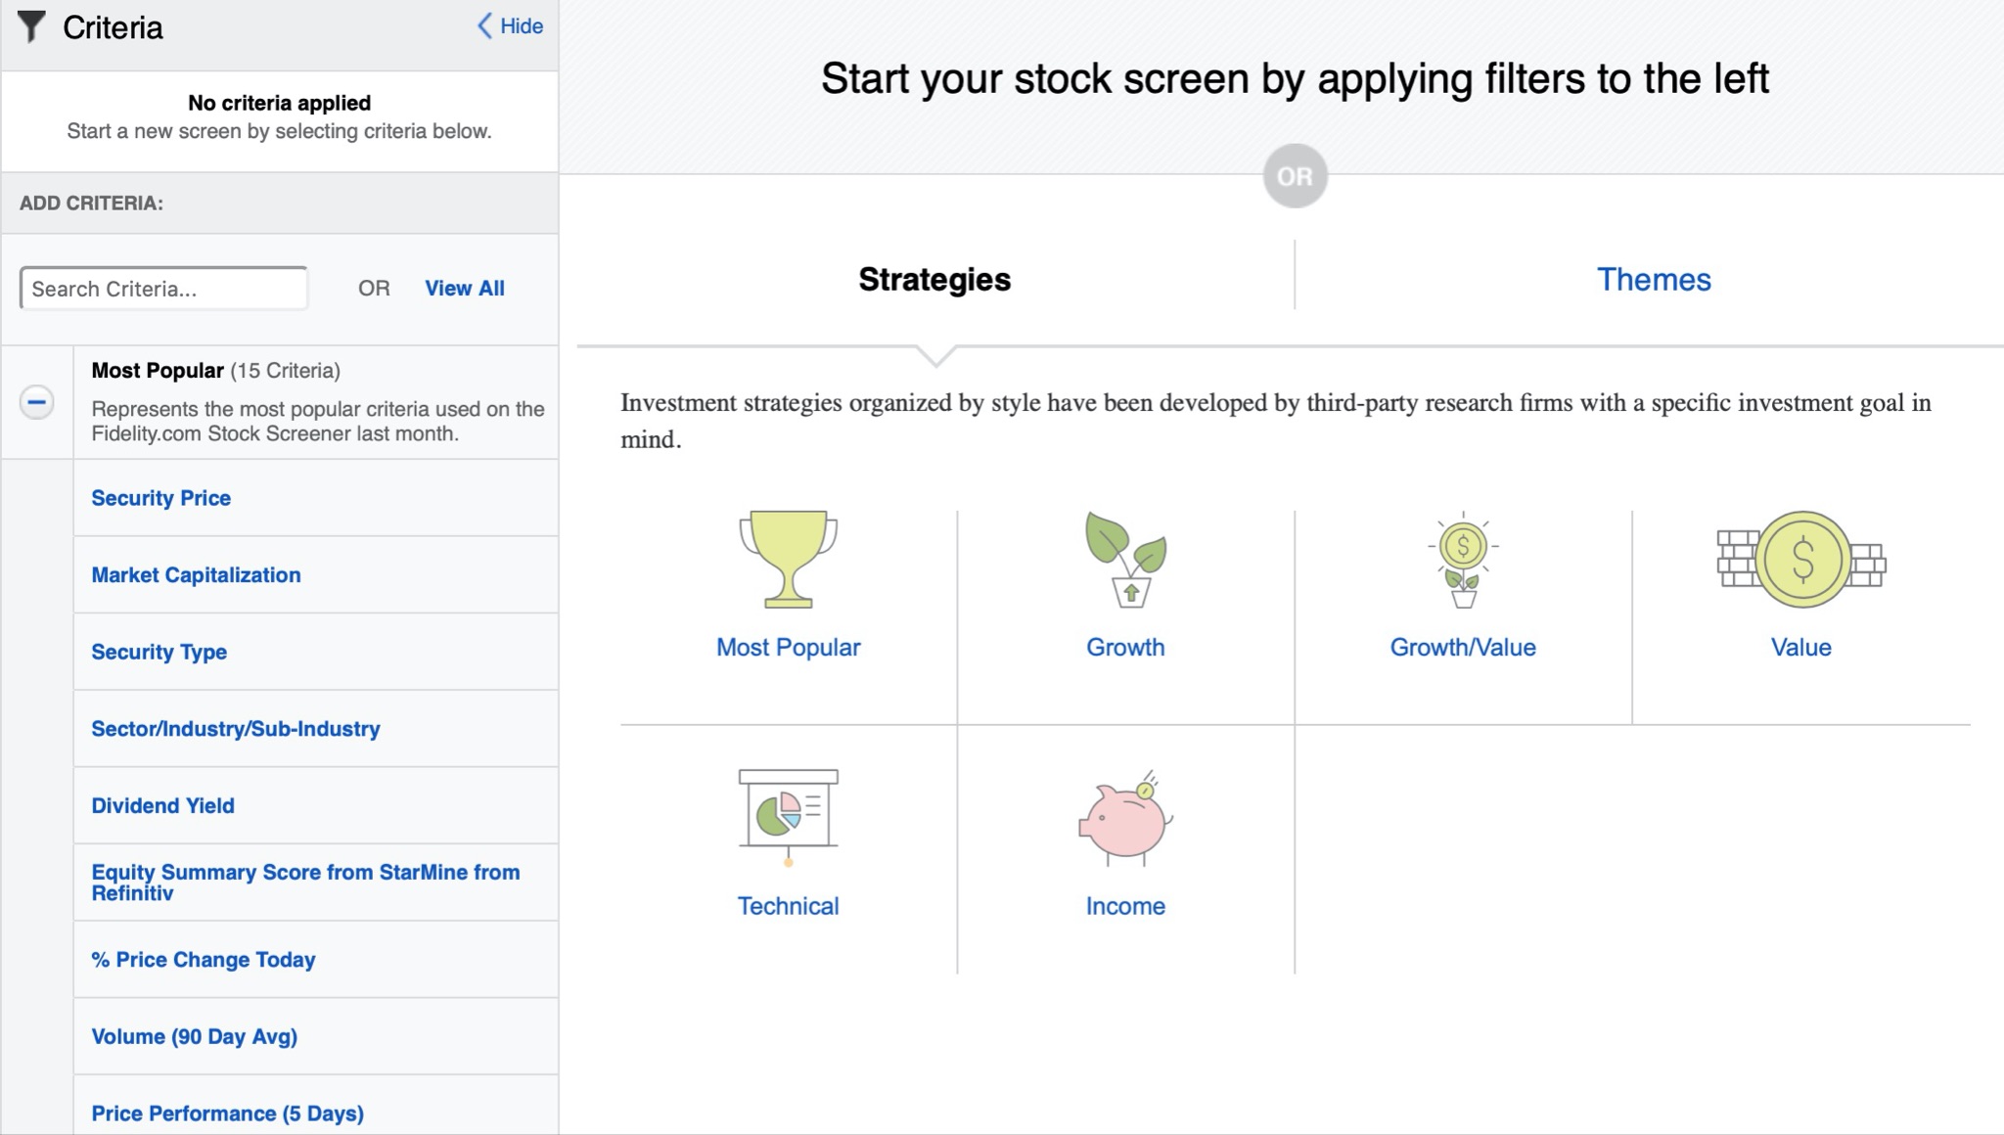Switch to the Themes tab
This screenshot has width=2004, height=1135.
coord(1653,280)
